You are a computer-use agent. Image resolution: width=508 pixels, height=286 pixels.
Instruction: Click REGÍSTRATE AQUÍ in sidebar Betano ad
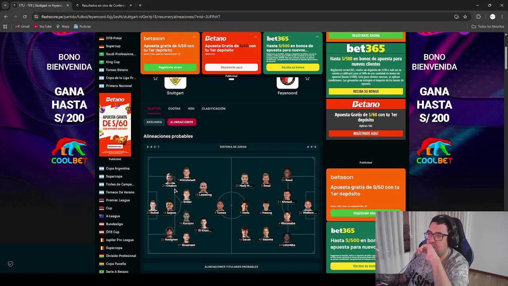click(366, 133)
